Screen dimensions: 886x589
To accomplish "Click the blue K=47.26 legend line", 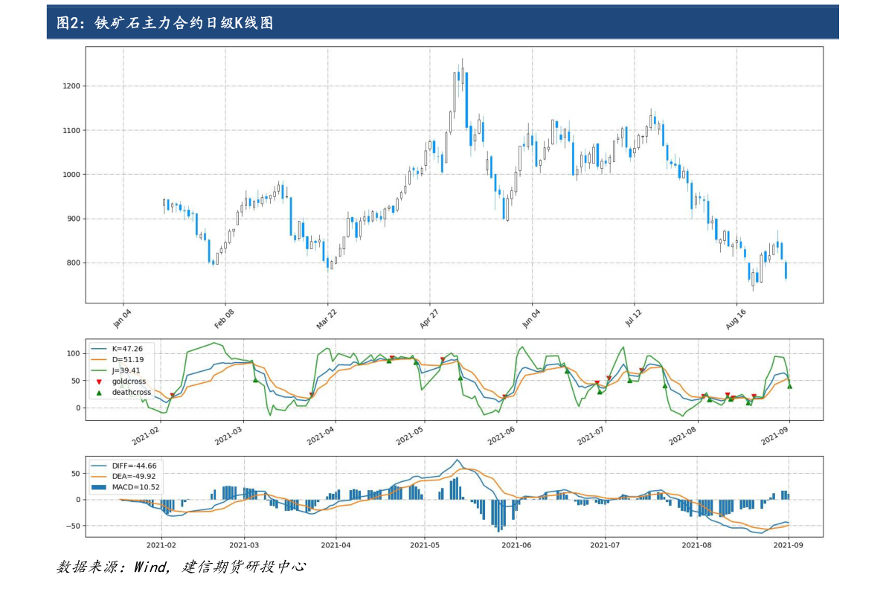I will [99, 349].
